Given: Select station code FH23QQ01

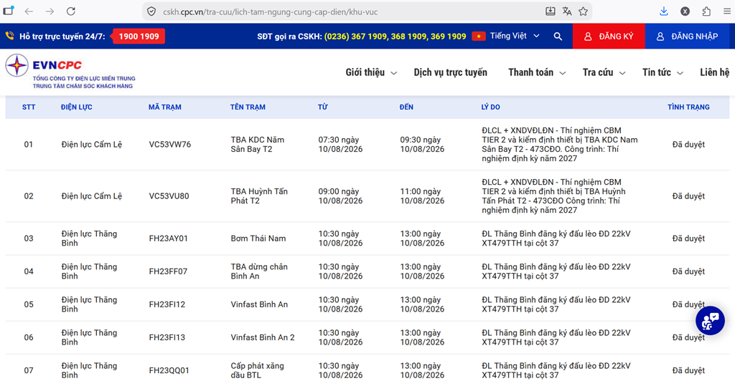Looking at the screenshot, I should [169, 370].
